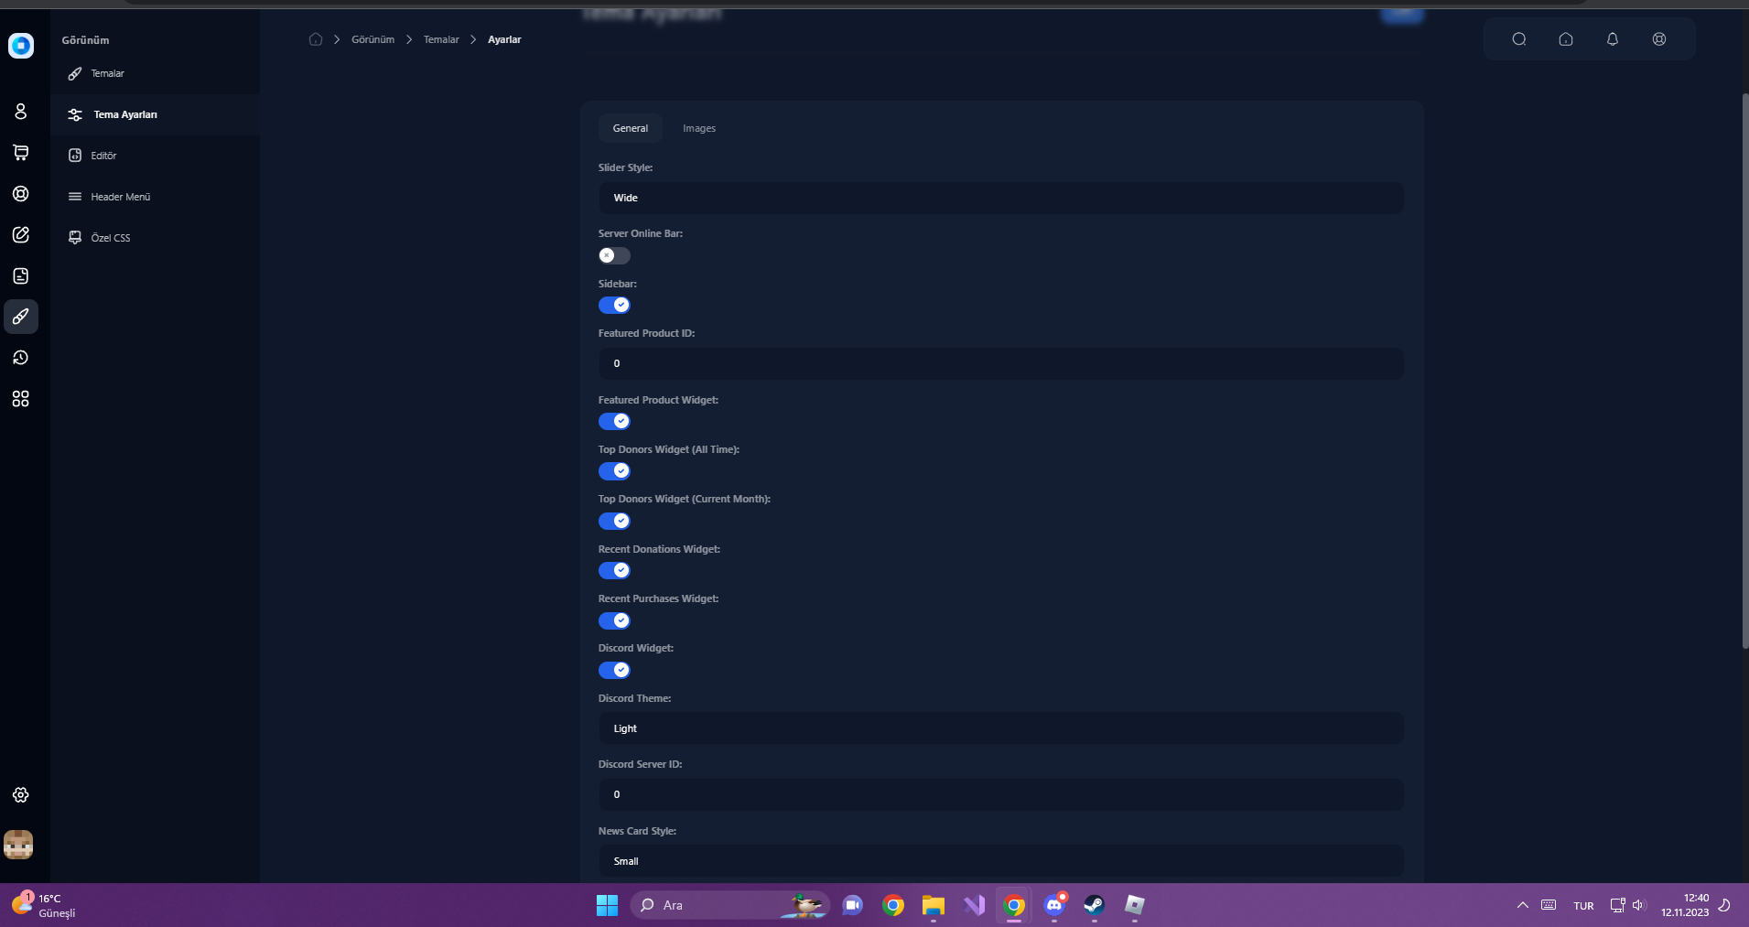The width and height of the screenshot is (1749, 927).
Task: Open notifications bell icon
Action: click(x=1613, y=39)
